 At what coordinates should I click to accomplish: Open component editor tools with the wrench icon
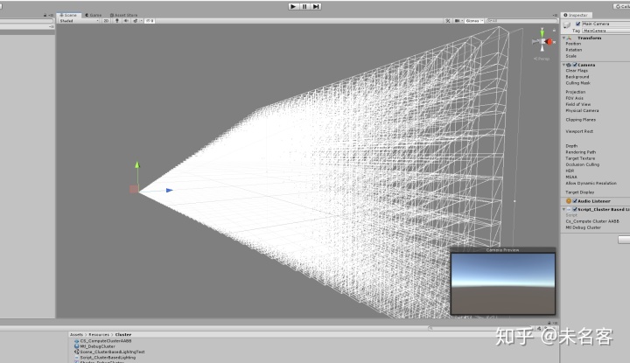[x=448, y=20]
